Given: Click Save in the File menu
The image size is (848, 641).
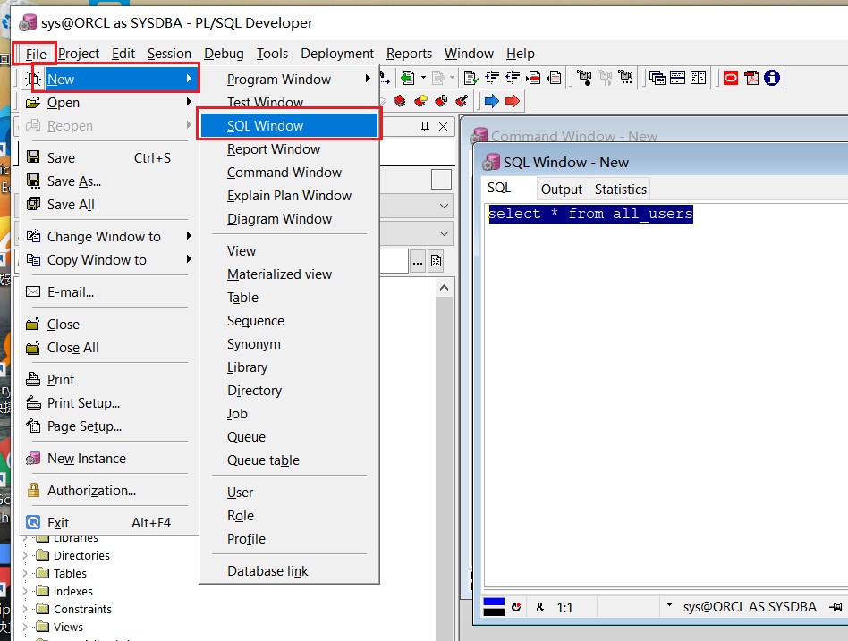Looking at the screenshot, I should 109,158.
